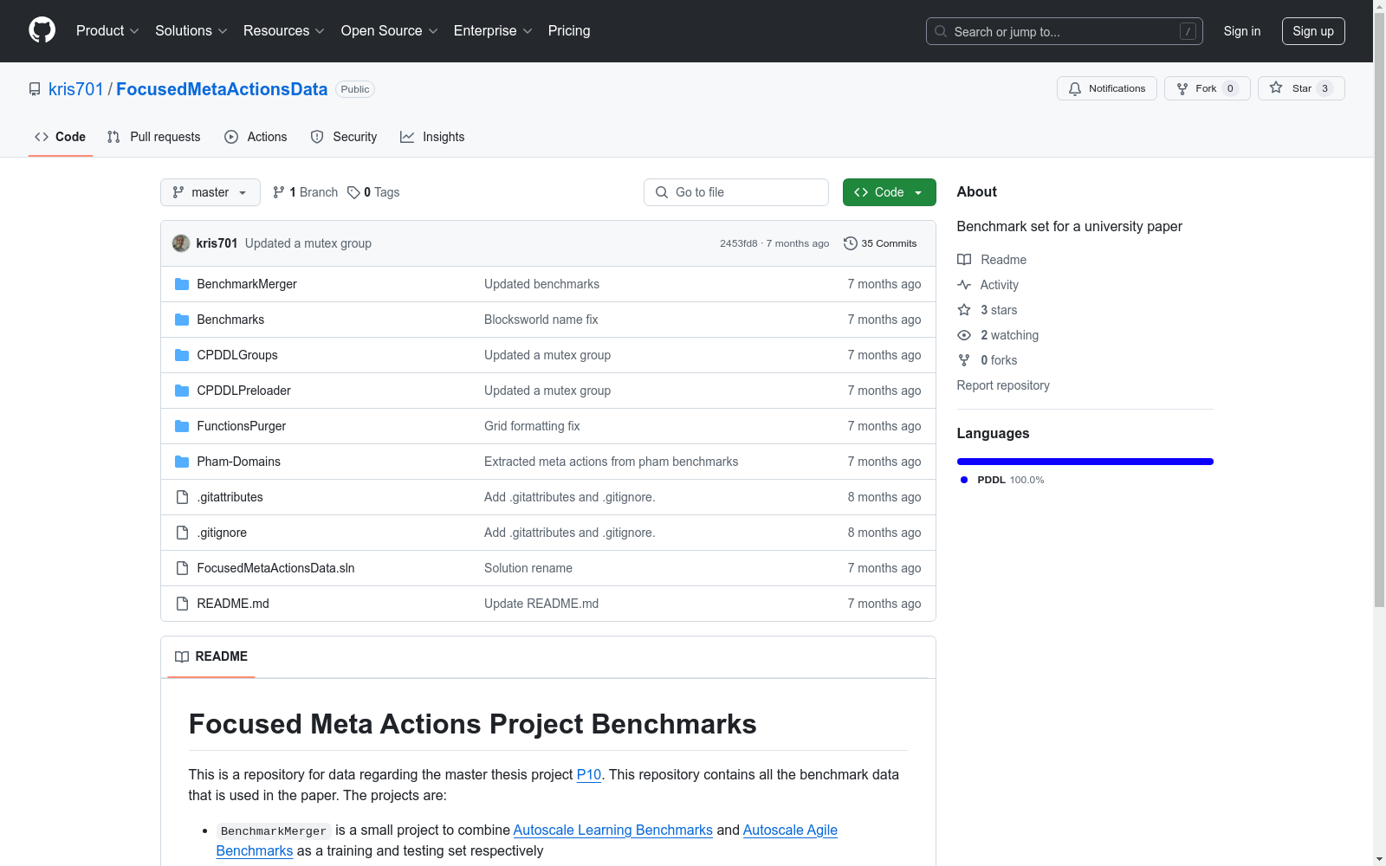This screenshot has width=1386, height=866.
Task: Click the book icon in README header
Action: [182, 656]
